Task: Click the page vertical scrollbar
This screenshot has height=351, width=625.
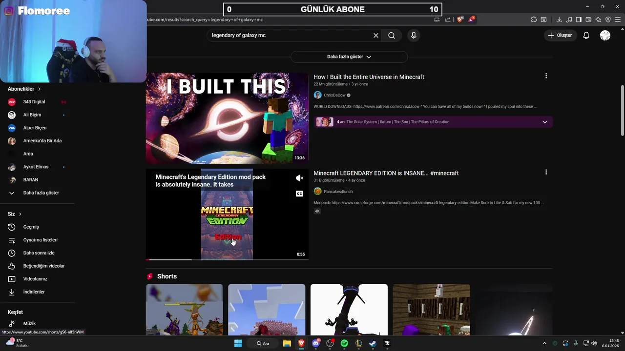Action: coord(622,111)
